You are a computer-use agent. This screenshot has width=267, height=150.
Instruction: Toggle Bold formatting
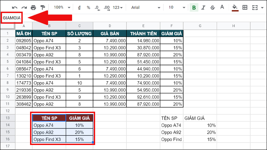coord(194,7)
